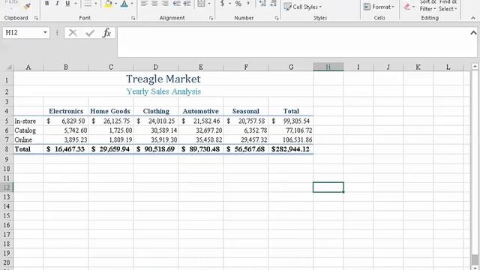Click the Name Box showing H12

(x=22, y=32)
